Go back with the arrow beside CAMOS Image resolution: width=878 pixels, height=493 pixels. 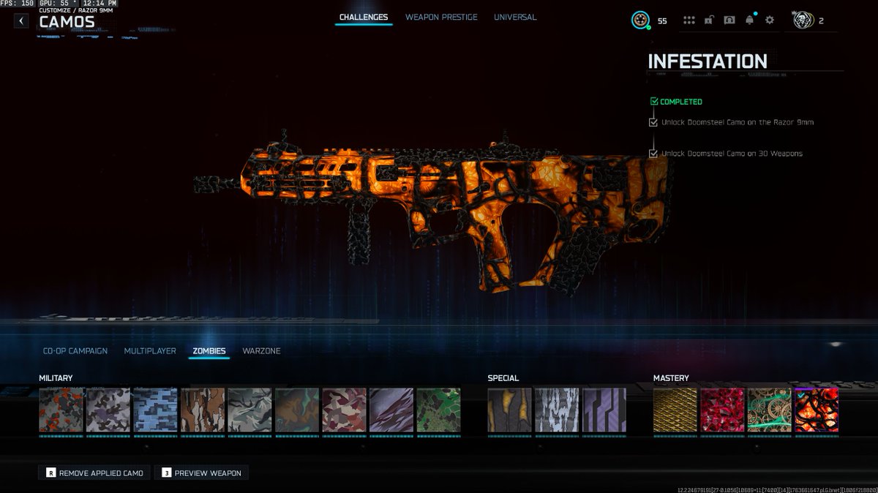[x=22, y=21]
